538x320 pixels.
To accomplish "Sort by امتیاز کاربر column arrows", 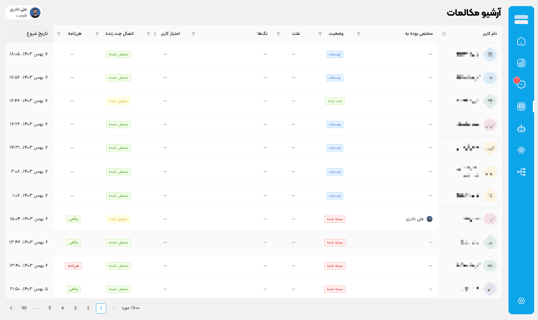I will pos(155,34).
